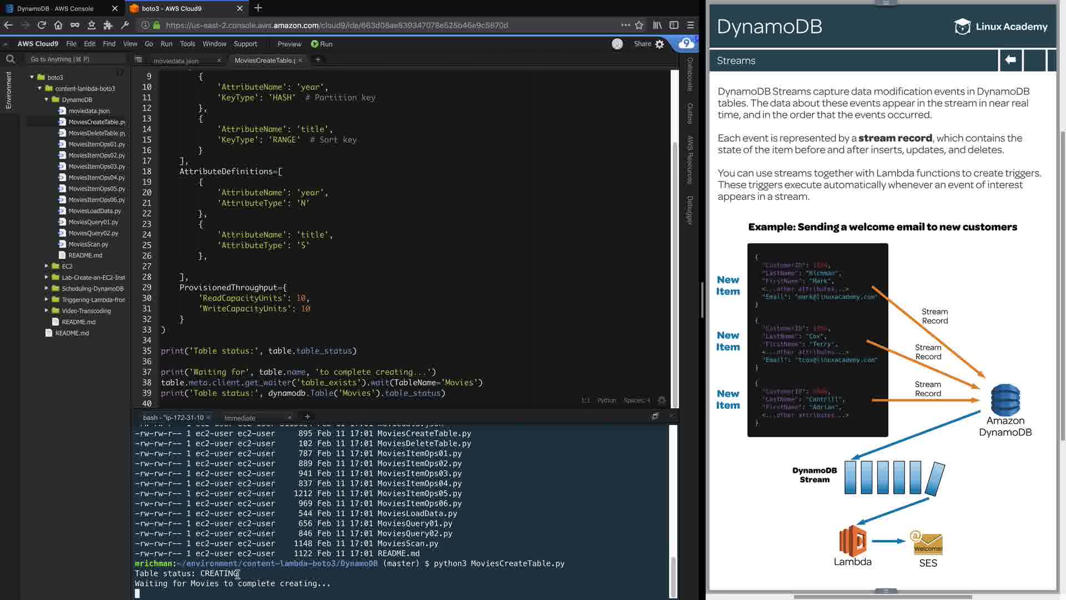Switch to the moviedata.json tab
The height and width of the screenshot is (600, 1066).
point(176,61)
